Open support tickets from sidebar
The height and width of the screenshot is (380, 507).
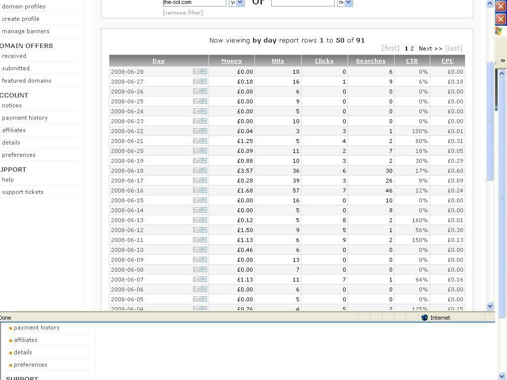(22, 192)
